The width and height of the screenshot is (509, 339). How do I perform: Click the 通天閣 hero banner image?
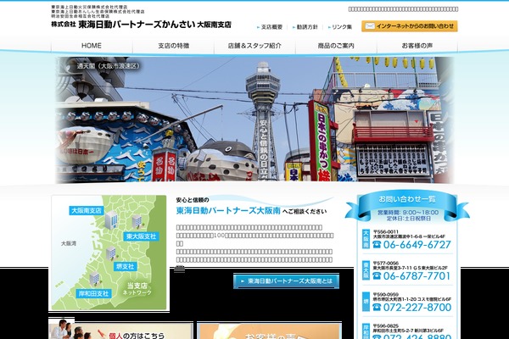pos(255,119)
